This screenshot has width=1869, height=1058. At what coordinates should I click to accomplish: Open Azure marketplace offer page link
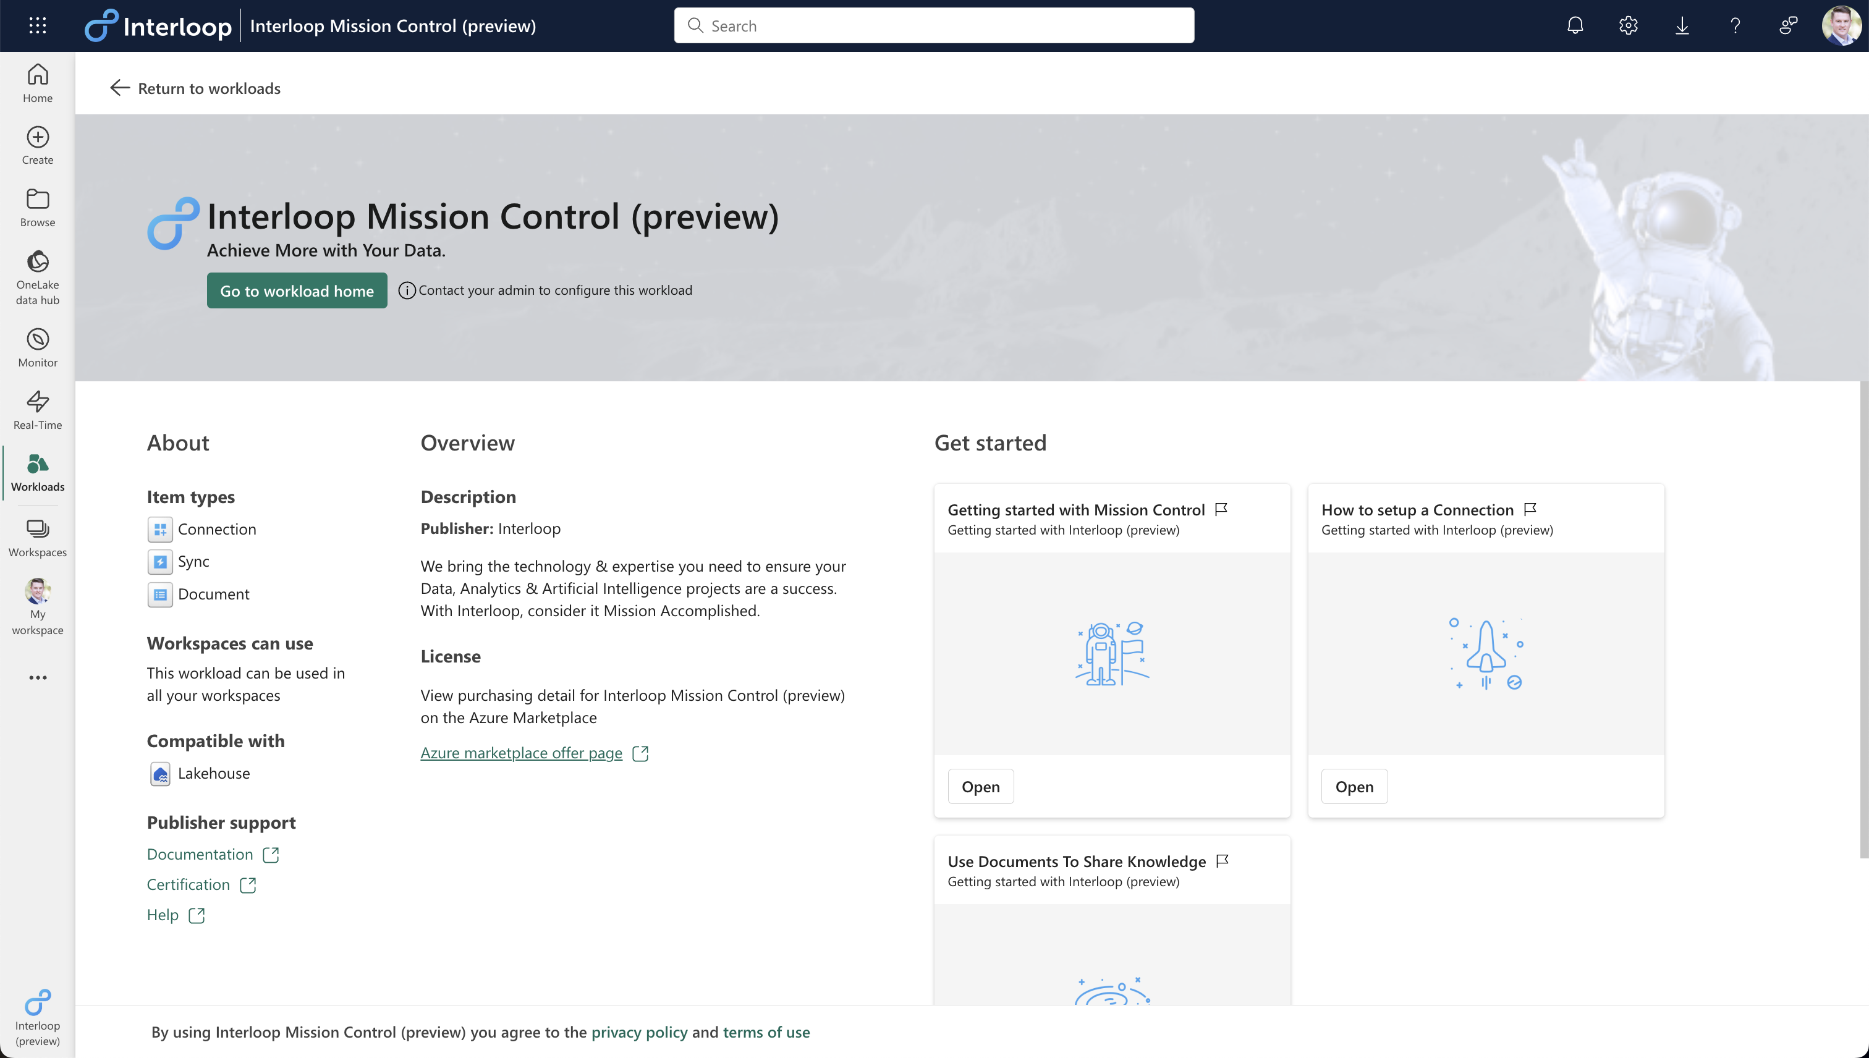coord(521,753)
